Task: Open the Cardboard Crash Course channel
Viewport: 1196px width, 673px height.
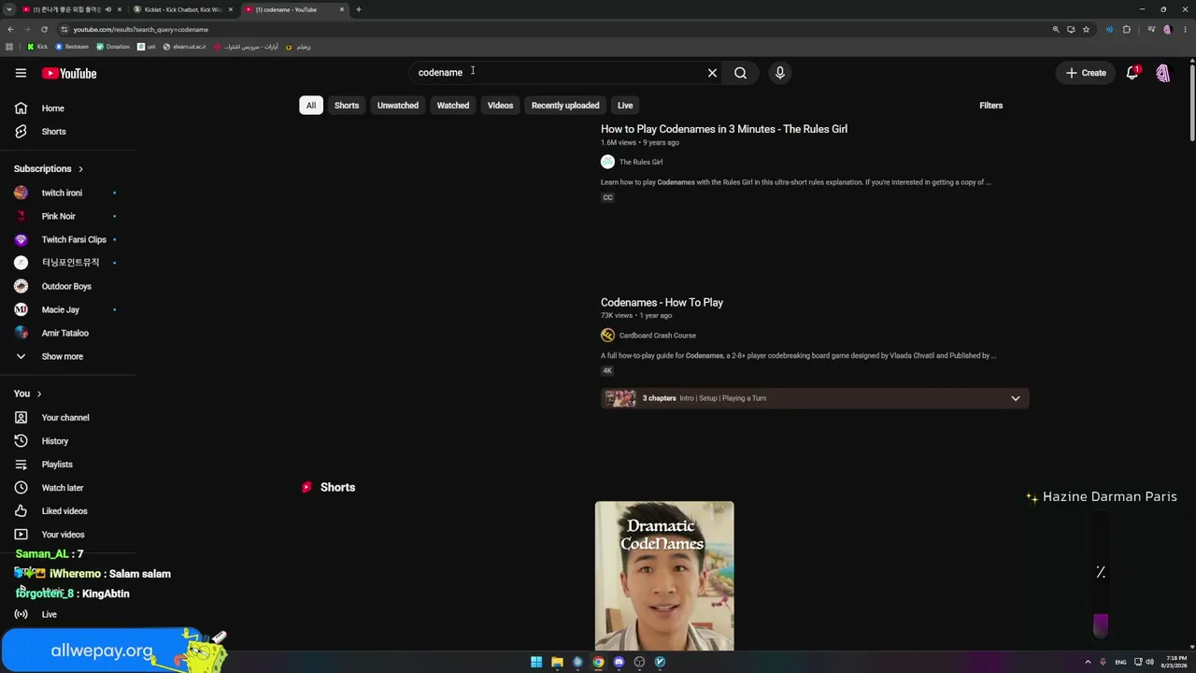Action: coord(657,336)
